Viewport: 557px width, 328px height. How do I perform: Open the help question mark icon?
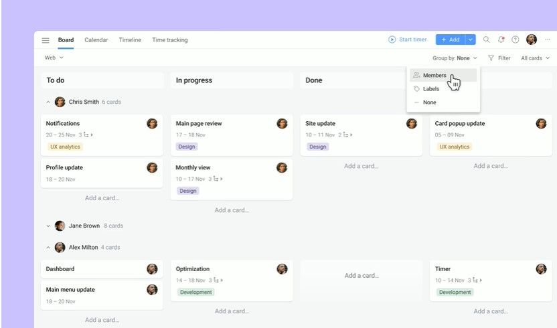pos(515,39)
